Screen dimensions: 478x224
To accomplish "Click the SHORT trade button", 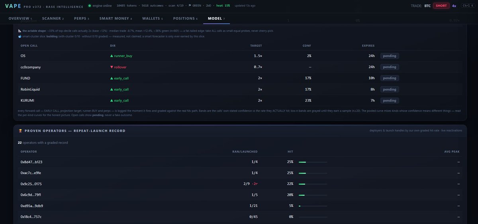I will coord(441,6).
